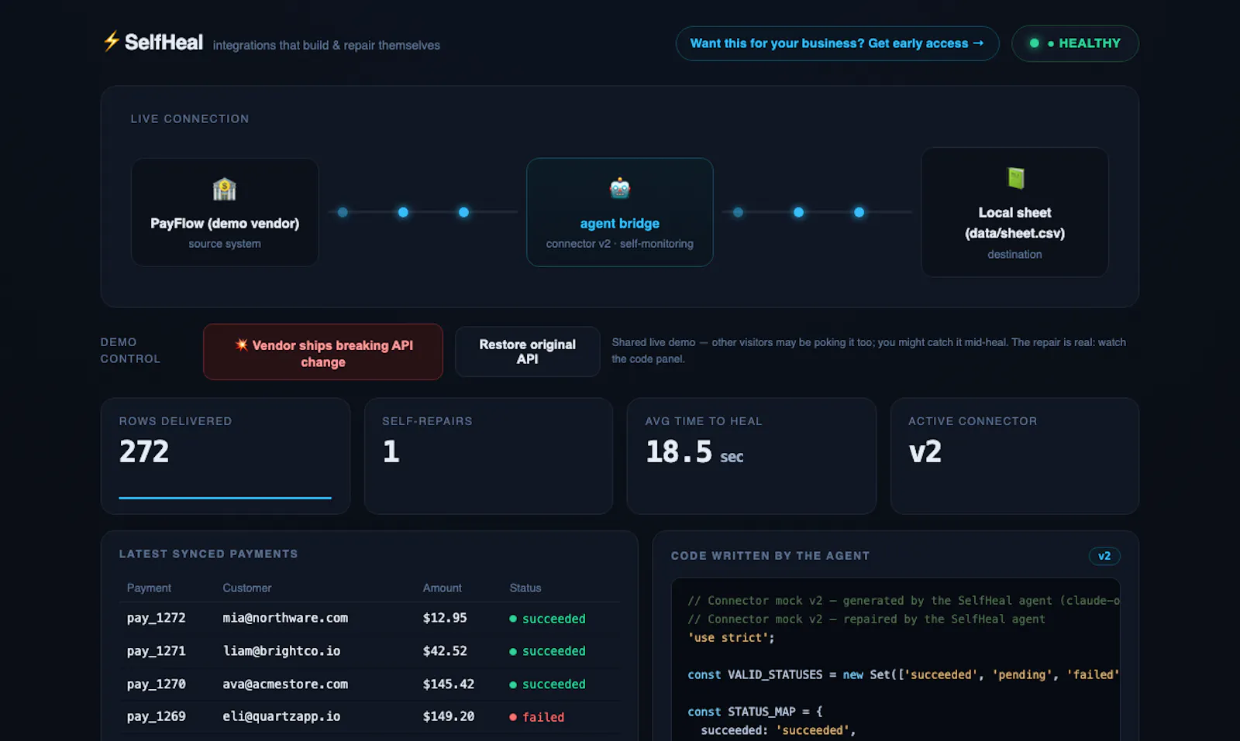Click the LIVE CONNECTION section heading
The width and height of the screenshot is (1240, 741).
190,118
